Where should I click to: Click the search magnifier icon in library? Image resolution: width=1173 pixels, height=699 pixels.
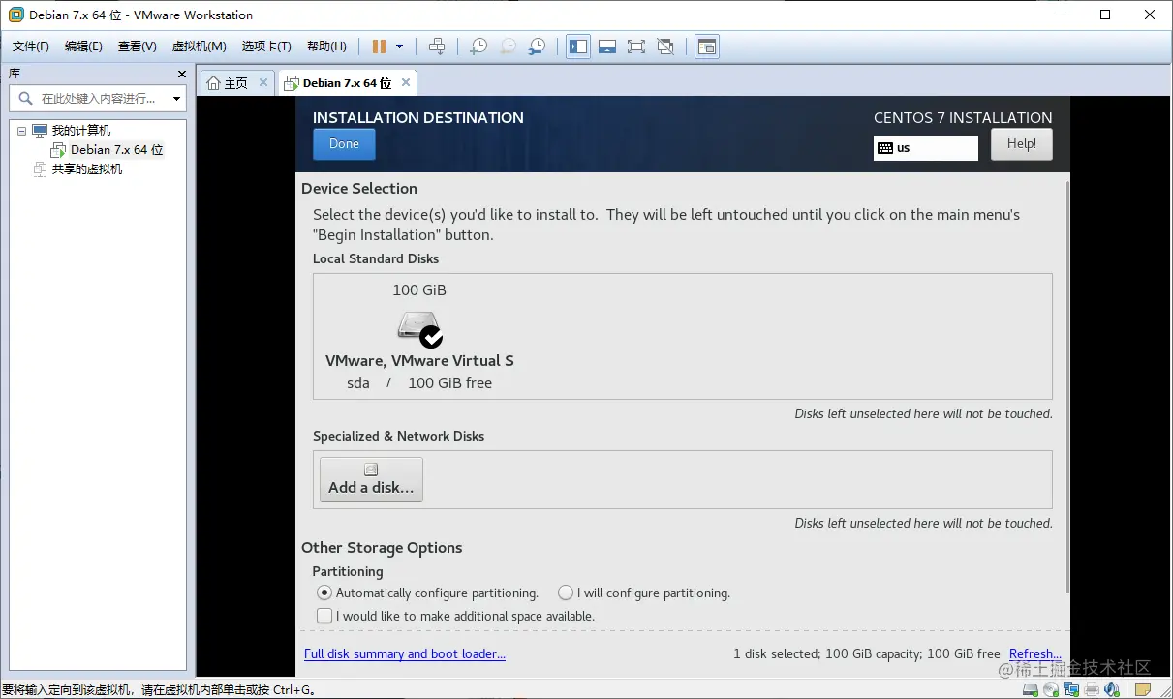coord(25,98)
